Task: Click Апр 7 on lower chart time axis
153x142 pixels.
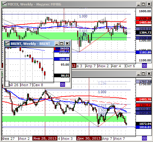Action: coord(107,139)
